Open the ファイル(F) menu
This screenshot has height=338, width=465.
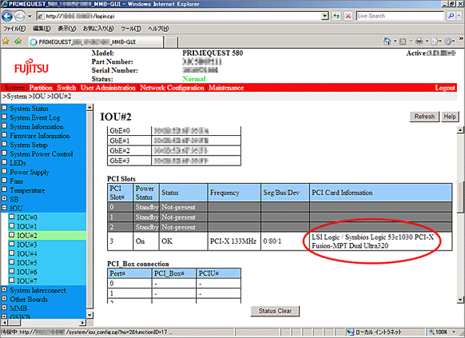[14, 29]
